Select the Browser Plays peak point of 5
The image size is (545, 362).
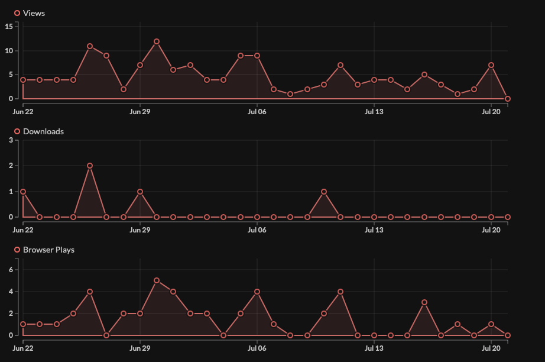[157, 280]
